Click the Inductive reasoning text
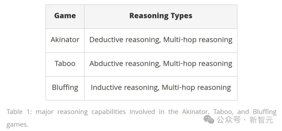This screenshot has height=131, width=282. coord(125,88)
